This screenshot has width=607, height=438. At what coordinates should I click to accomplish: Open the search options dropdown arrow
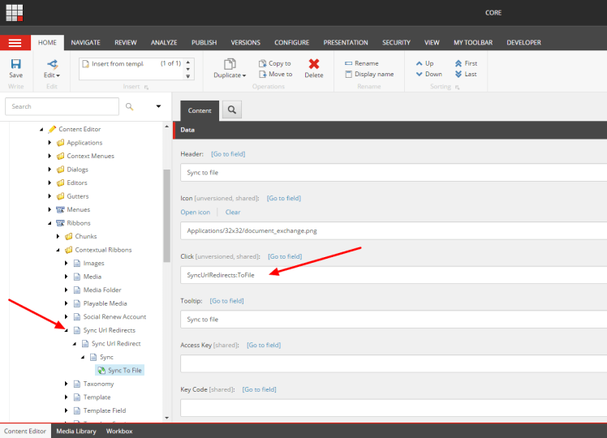point(158,106)
